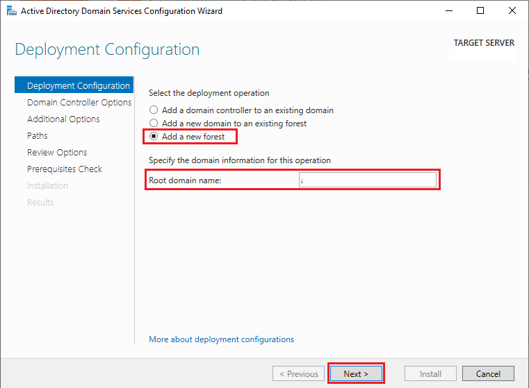Click the Next button
This screenshot has height=388, width=529.
click(356, 373)
